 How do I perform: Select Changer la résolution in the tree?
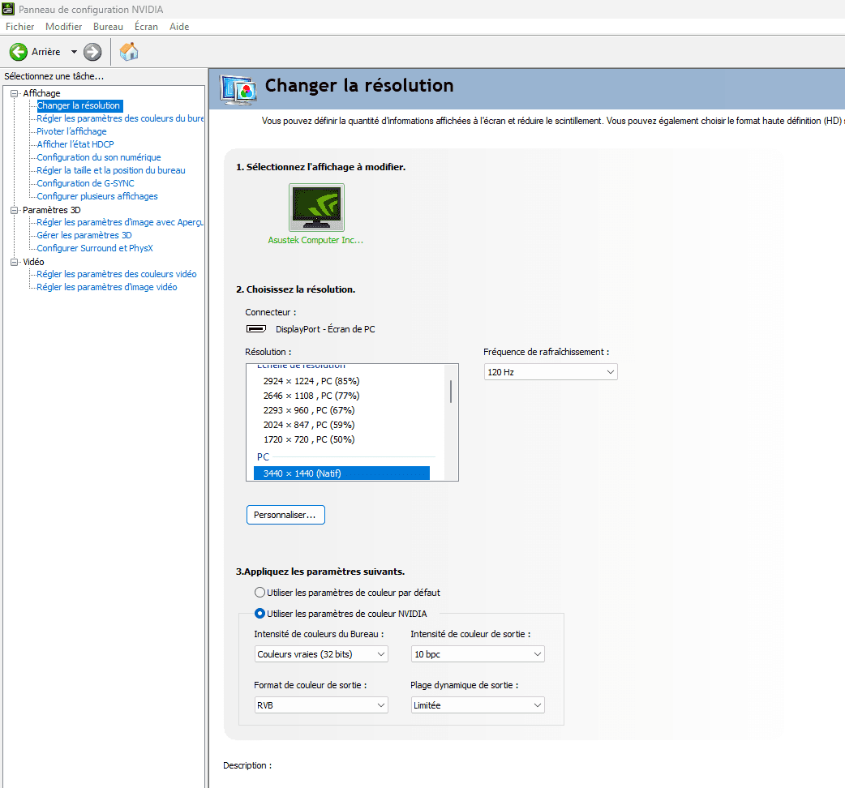[x=79, y=105]
